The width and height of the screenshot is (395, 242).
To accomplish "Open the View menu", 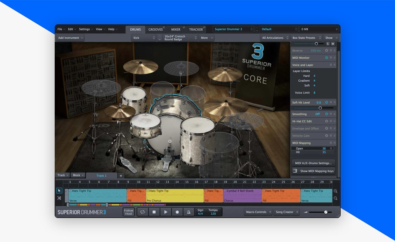I will click(101, 29).
